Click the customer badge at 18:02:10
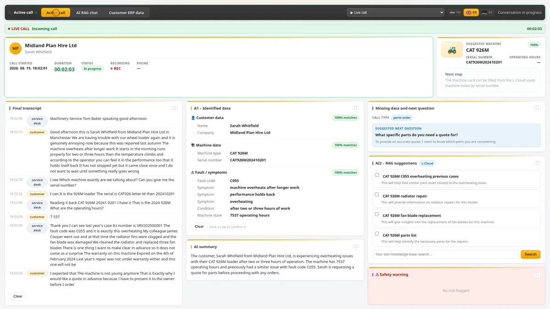Screen dimensions: 550x309 37,132
